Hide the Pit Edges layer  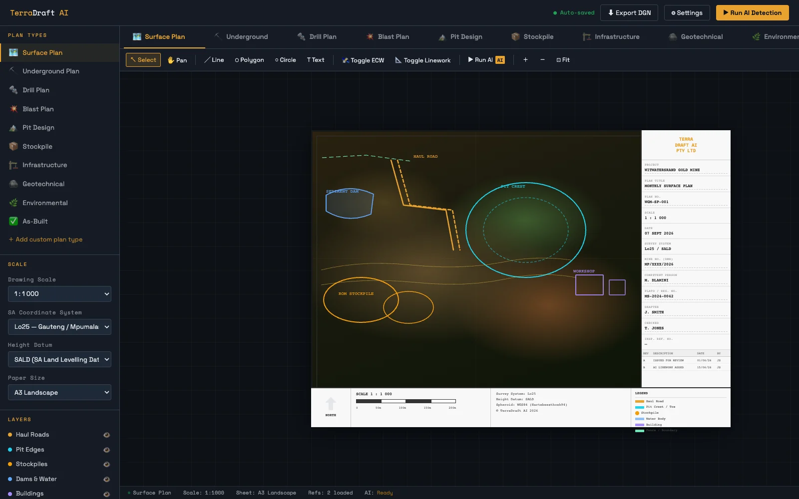[106, 450]
